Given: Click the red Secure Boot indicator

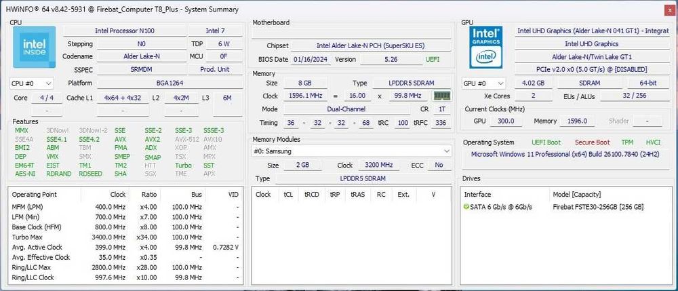Looking at the screenshot, I should tap(592, 142).
